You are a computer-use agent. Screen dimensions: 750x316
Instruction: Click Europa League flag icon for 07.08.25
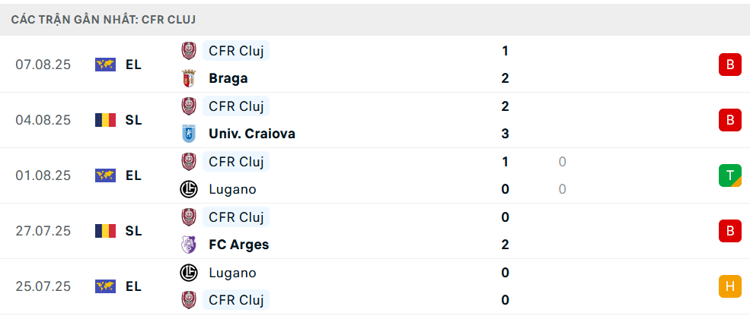[x=105, y=65]
